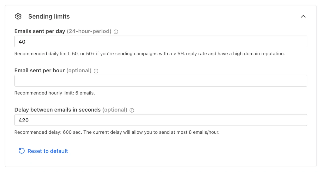Collapse the Sending limits section chevron
Image resolution: width=324 pixels, height=172 pixels.
coord(303,16)
